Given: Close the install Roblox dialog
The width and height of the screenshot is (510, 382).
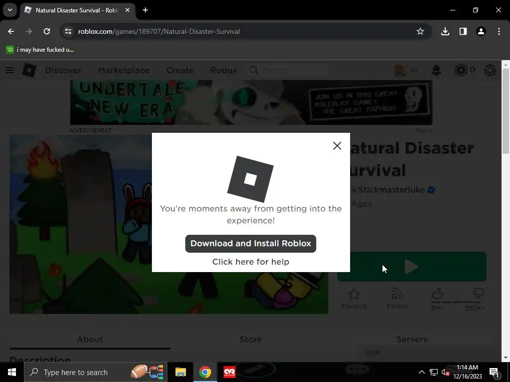Looking at the screenshot, I should (337, 146).
